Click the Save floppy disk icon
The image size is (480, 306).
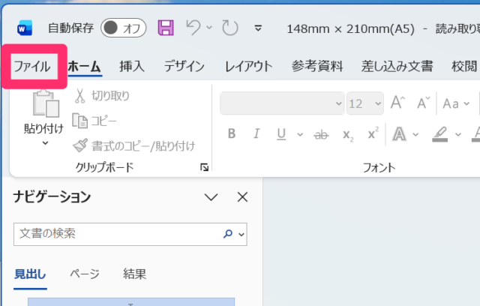(x=166, y=28)
